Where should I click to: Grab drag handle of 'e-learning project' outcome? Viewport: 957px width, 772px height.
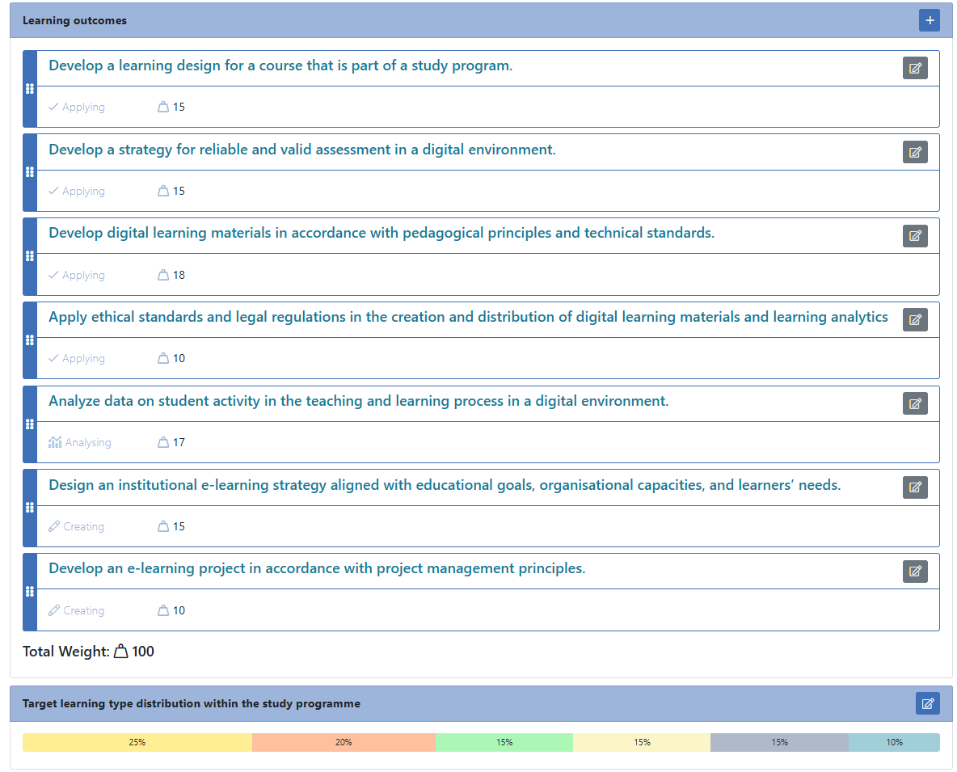(29, 592)
